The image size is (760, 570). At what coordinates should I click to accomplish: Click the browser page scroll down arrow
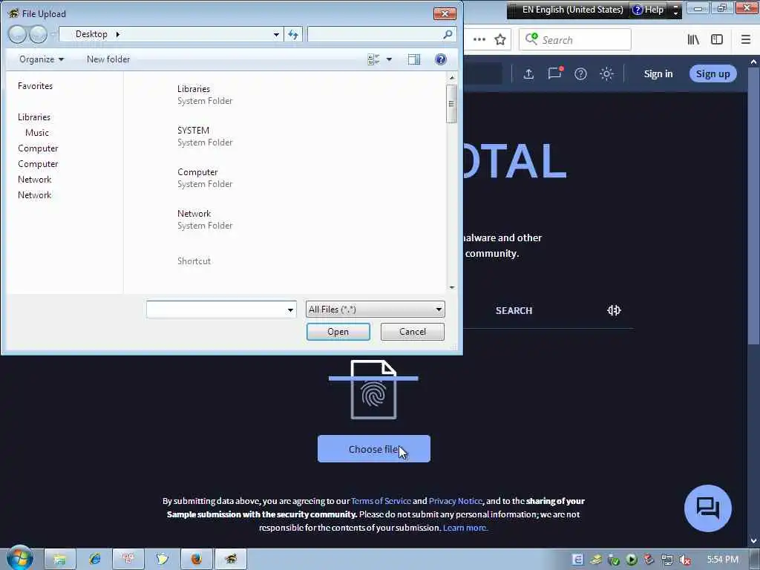(x=754, y=540)
